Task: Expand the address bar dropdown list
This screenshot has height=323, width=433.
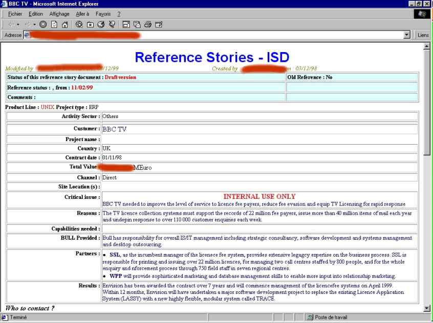Action: coord(407,35)
